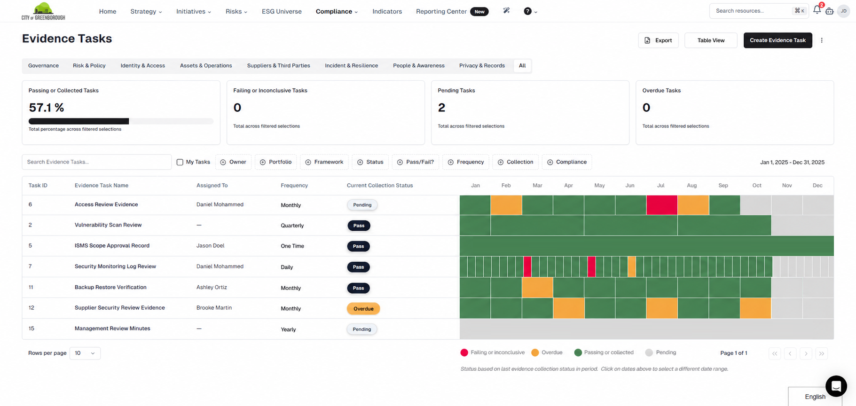Change the Jan 1 – Dec 31, 2025 date range
Viewport: 856px width, 406px height.
pos(792,162)
